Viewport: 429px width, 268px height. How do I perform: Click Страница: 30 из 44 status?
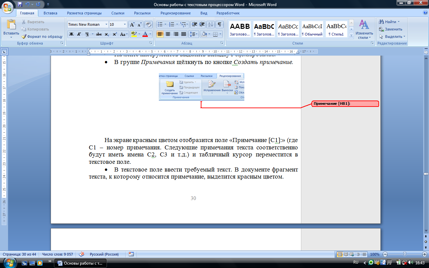(19, 254)
